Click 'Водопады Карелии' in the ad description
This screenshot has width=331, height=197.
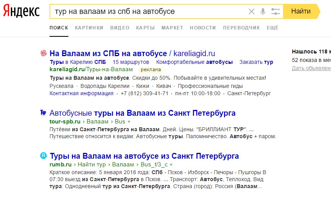(x=105, y=86)
